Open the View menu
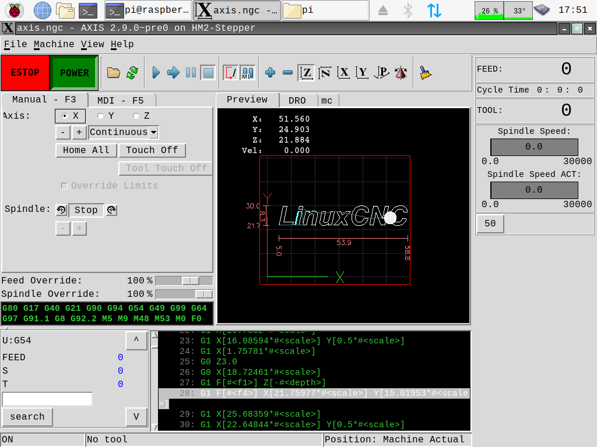 93,44
